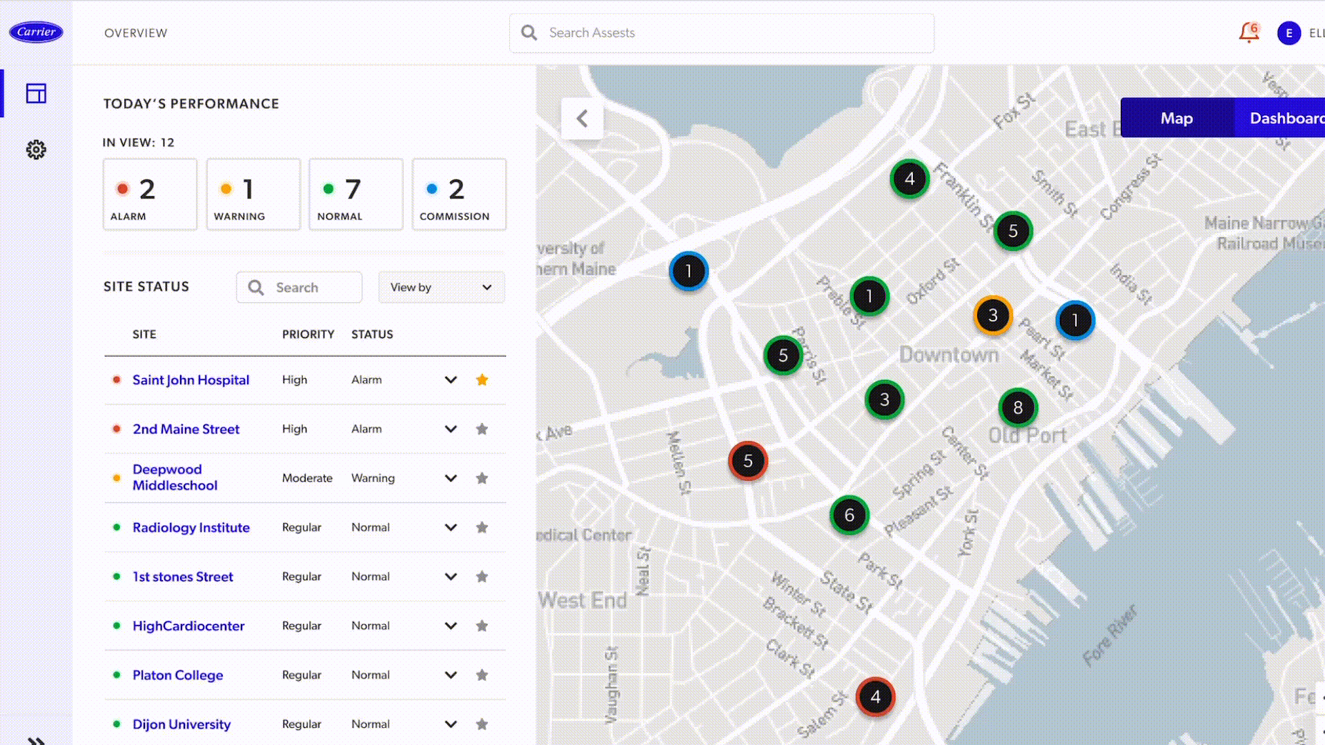Image resolution: width=1325 pixels, height=745 pixels.
Task: Click the settings gear icon in the sidebar
Action: tap(37, 148)
